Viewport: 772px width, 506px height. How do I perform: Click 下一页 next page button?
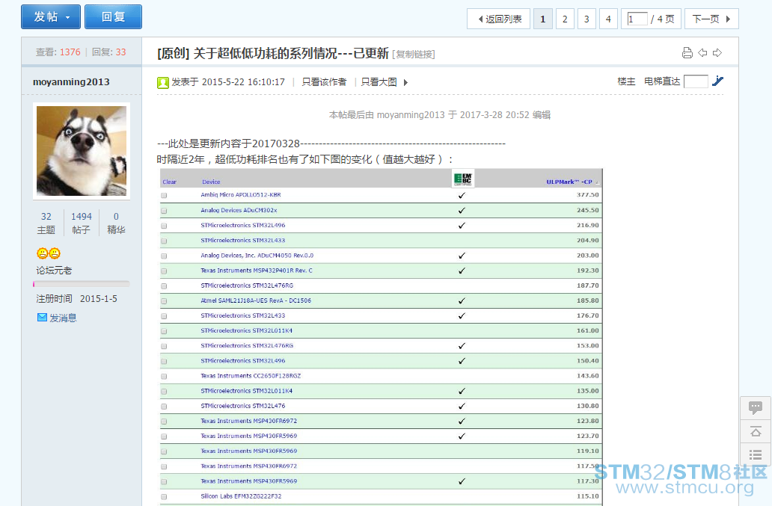click(x=711, y=19)
